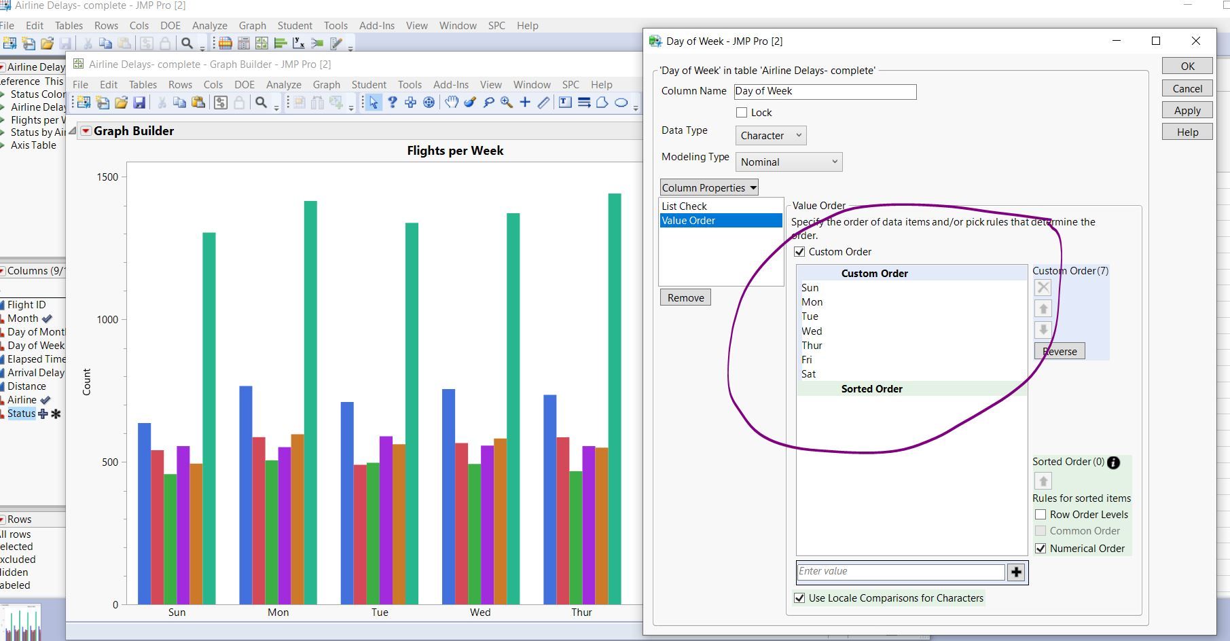Pick the Lasso selection tool

(x=488, y=103)
